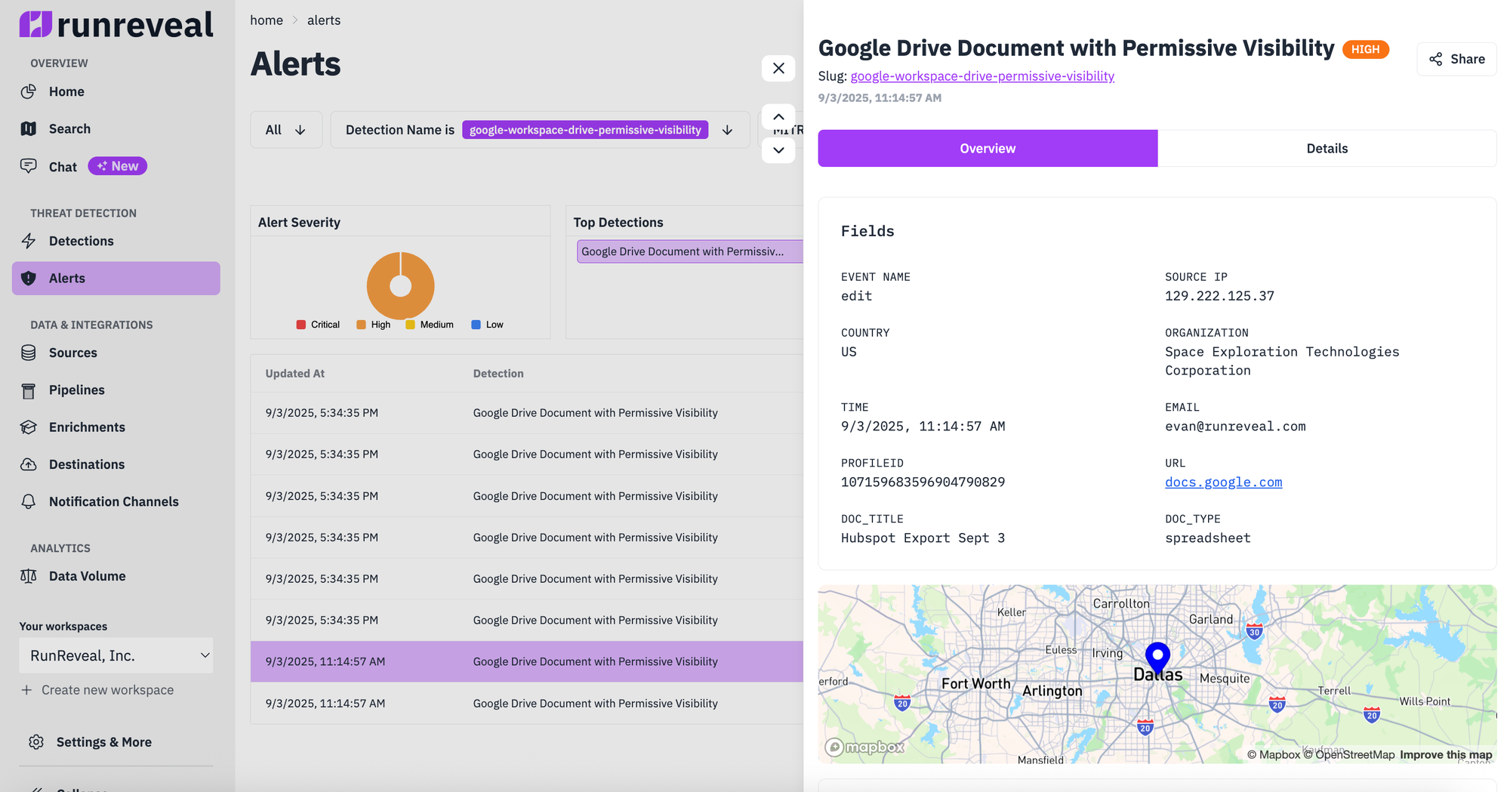Toggle the Medium yellow legend swatch

[x=410, y=325]
